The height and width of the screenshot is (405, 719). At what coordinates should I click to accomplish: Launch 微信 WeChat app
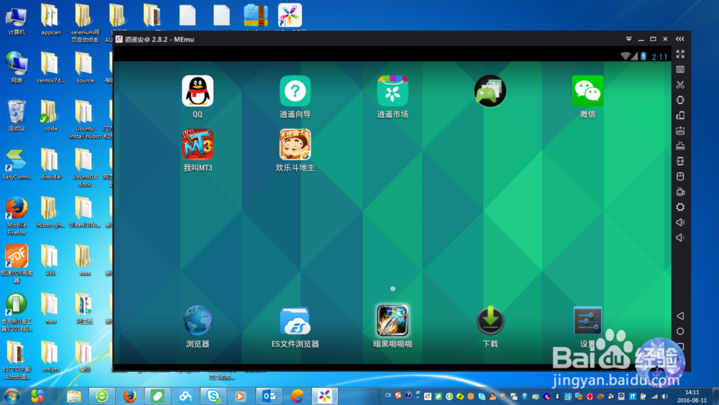point(587,91)
